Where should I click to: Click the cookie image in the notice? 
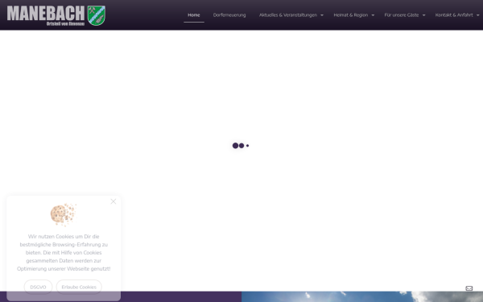(x=64, y=214)
